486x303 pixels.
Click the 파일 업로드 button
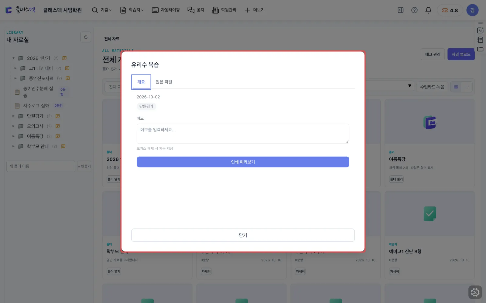461,54
